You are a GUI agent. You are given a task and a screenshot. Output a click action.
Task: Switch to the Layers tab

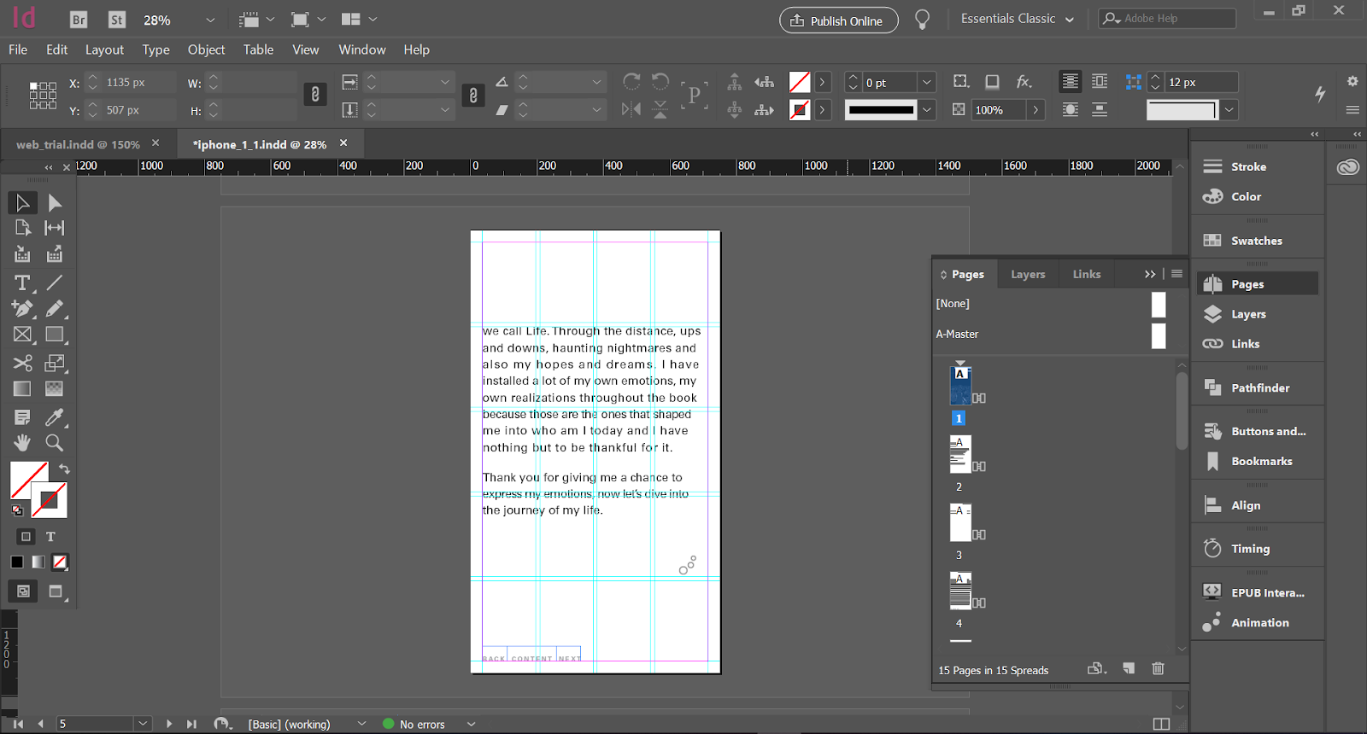[x=1027, y=274]
